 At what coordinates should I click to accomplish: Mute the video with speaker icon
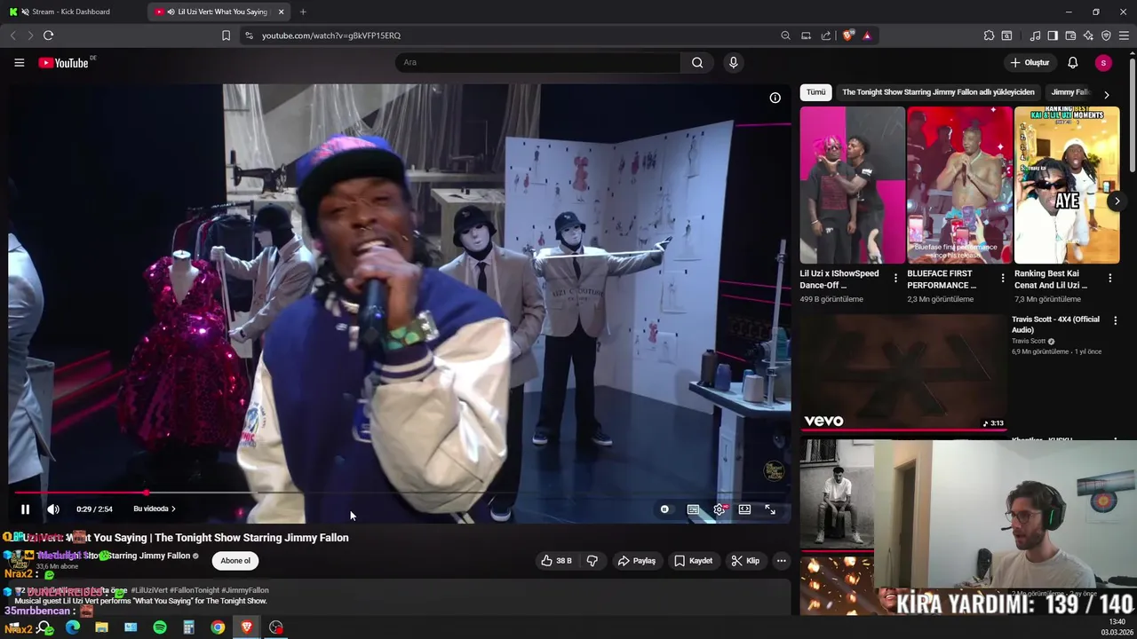(53, 509)
